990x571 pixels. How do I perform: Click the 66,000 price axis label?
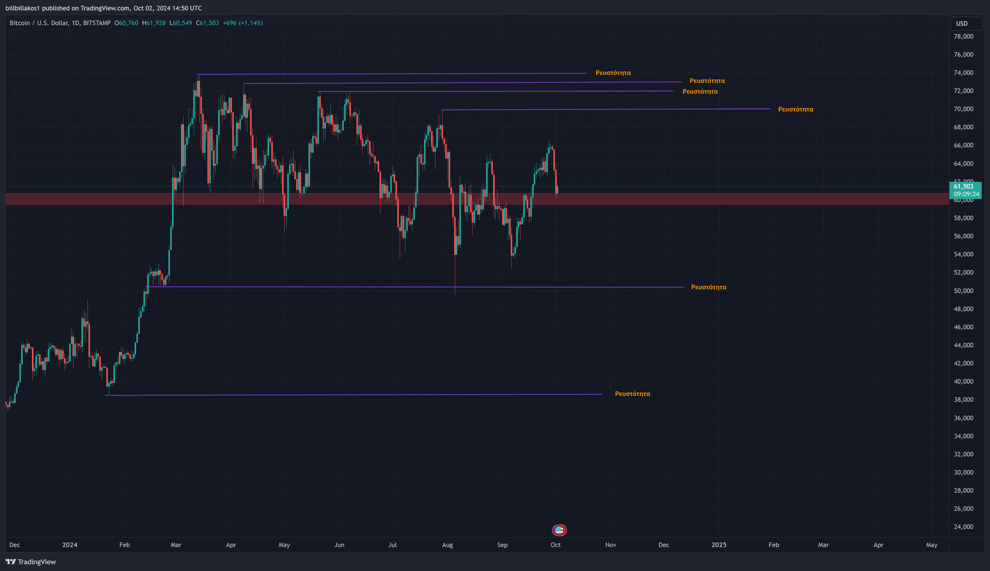click(x=963, y=145)
